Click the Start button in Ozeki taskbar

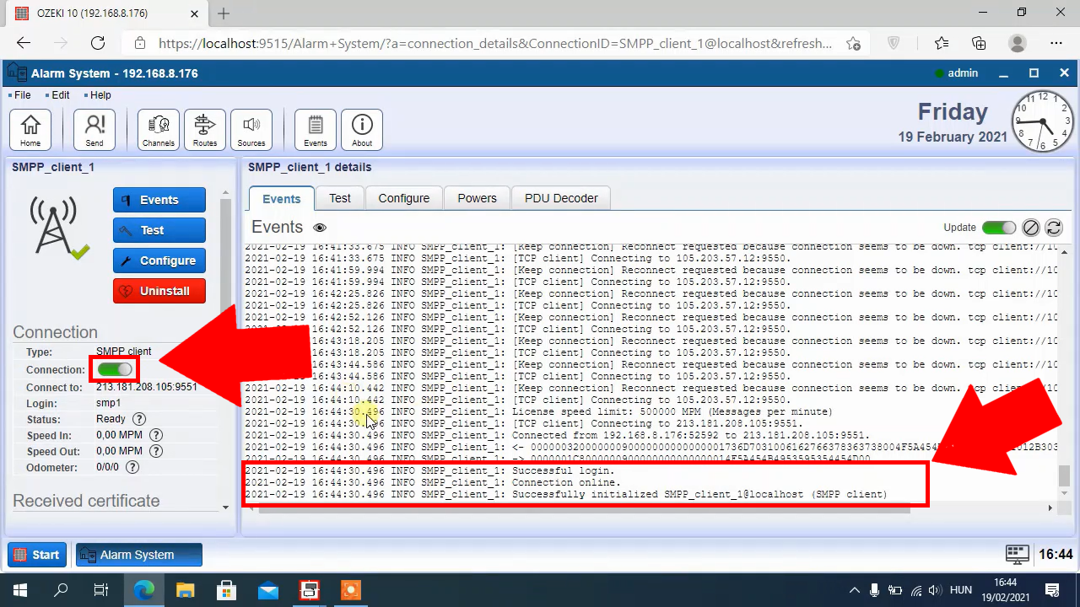pyautogui.click(x=38, y=555)
